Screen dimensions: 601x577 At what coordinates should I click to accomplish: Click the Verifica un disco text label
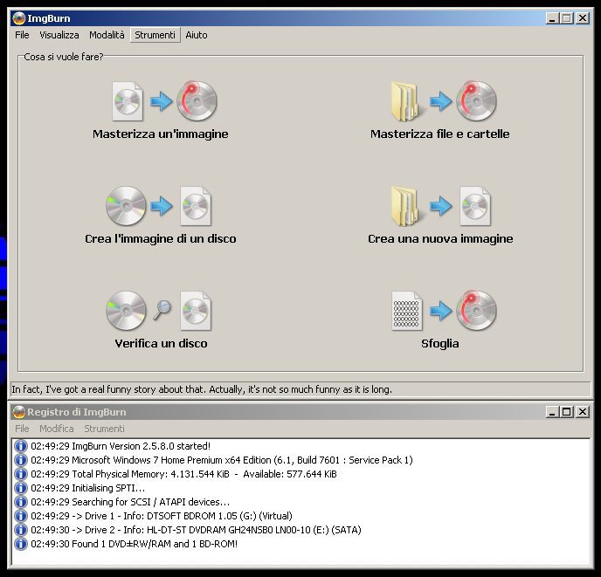click(x=161, y=344)
